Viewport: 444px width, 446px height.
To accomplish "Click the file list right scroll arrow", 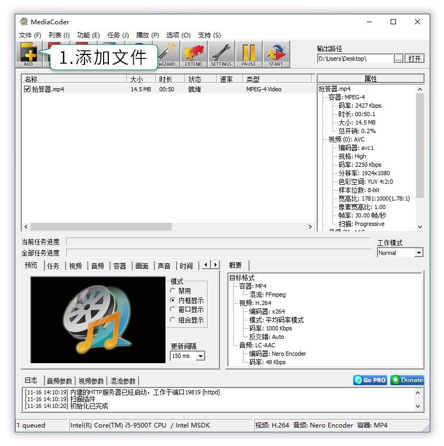I will [310, 227].
